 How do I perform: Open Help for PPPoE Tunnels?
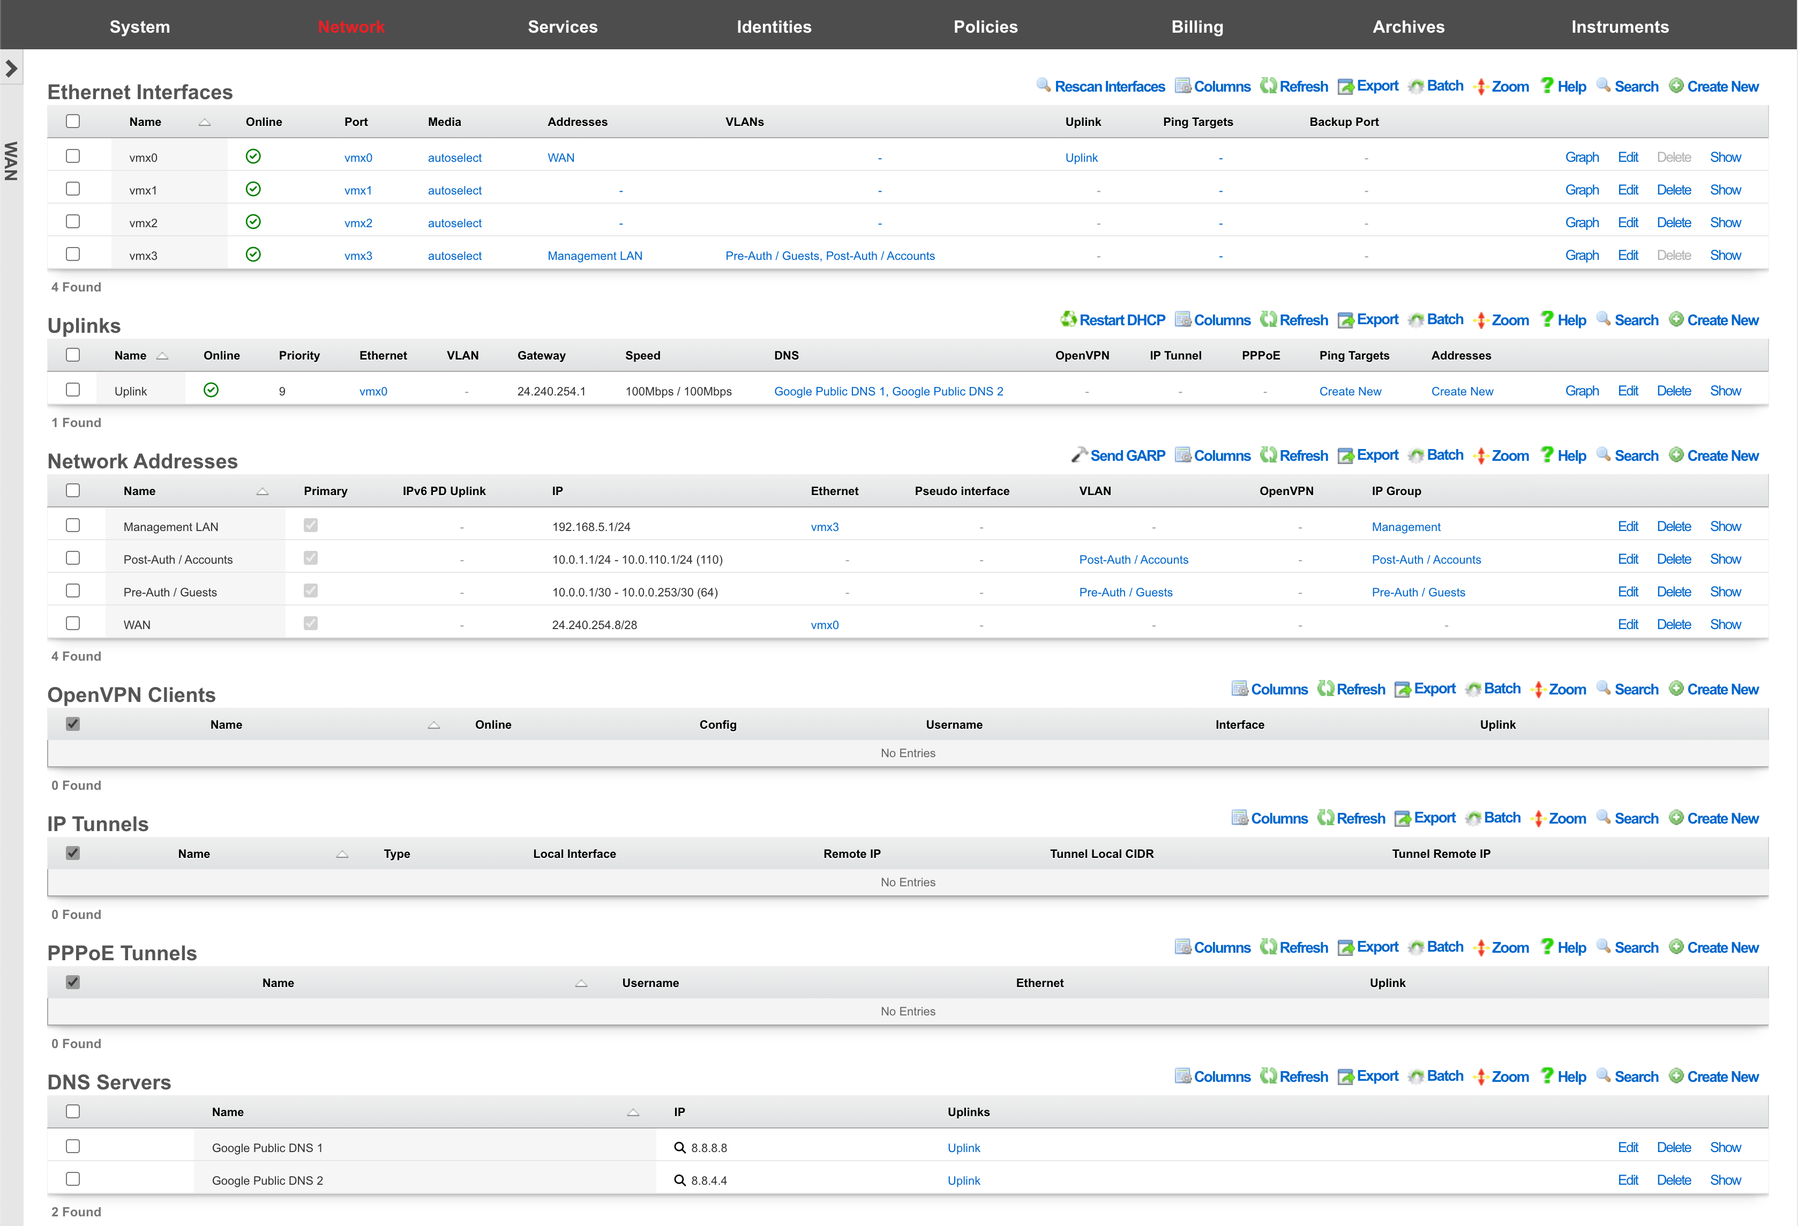pos(1563,947)
